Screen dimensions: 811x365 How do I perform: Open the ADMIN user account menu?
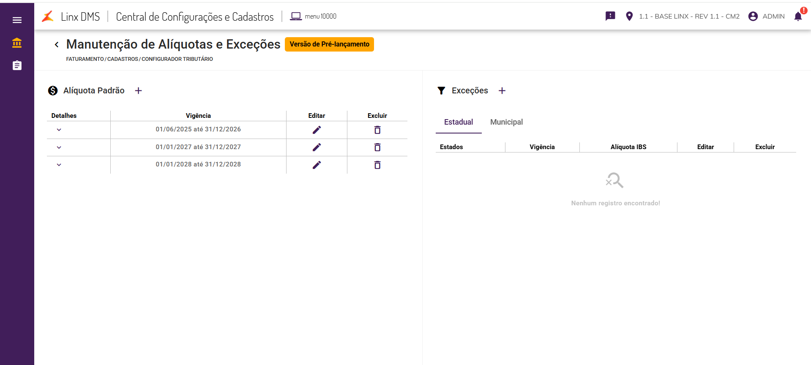coord(767,16)
